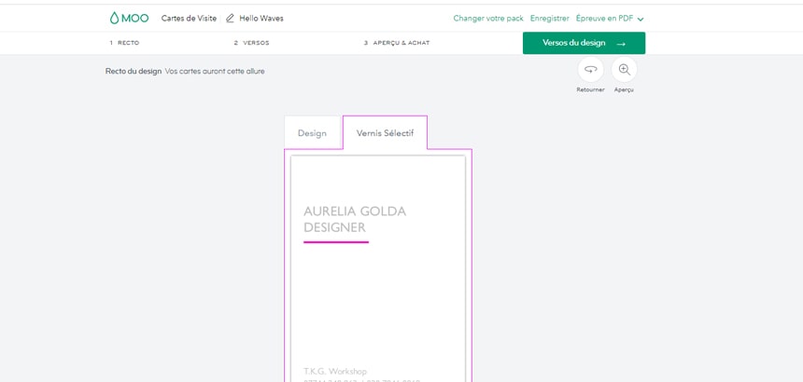Click Changer votre pack

(488, 19)
